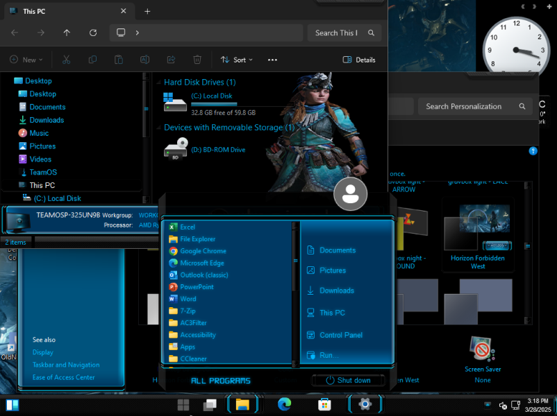Open Task View on the taskbar

coord(210,404)
